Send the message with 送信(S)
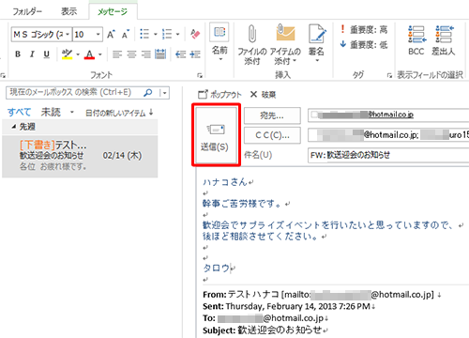 coord(216,135)
